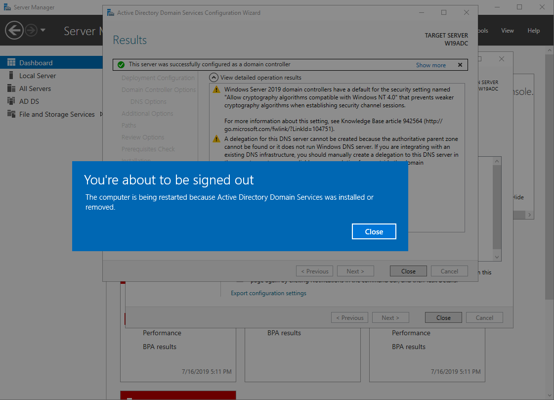This screenshot has width=554, height=400.
Task: Close the background wizard window with X
Action: coord(502,59)
